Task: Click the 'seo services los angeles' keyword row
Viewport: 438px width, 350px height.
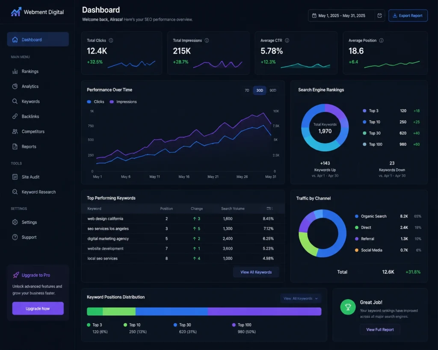Action: [x=183, y=229]
